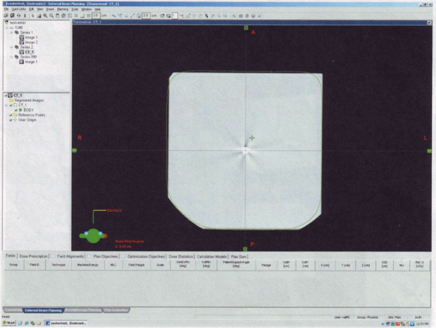Select the arrow pointer tool
This screenshot has height=328, width=436.
[x=32, y=15]
